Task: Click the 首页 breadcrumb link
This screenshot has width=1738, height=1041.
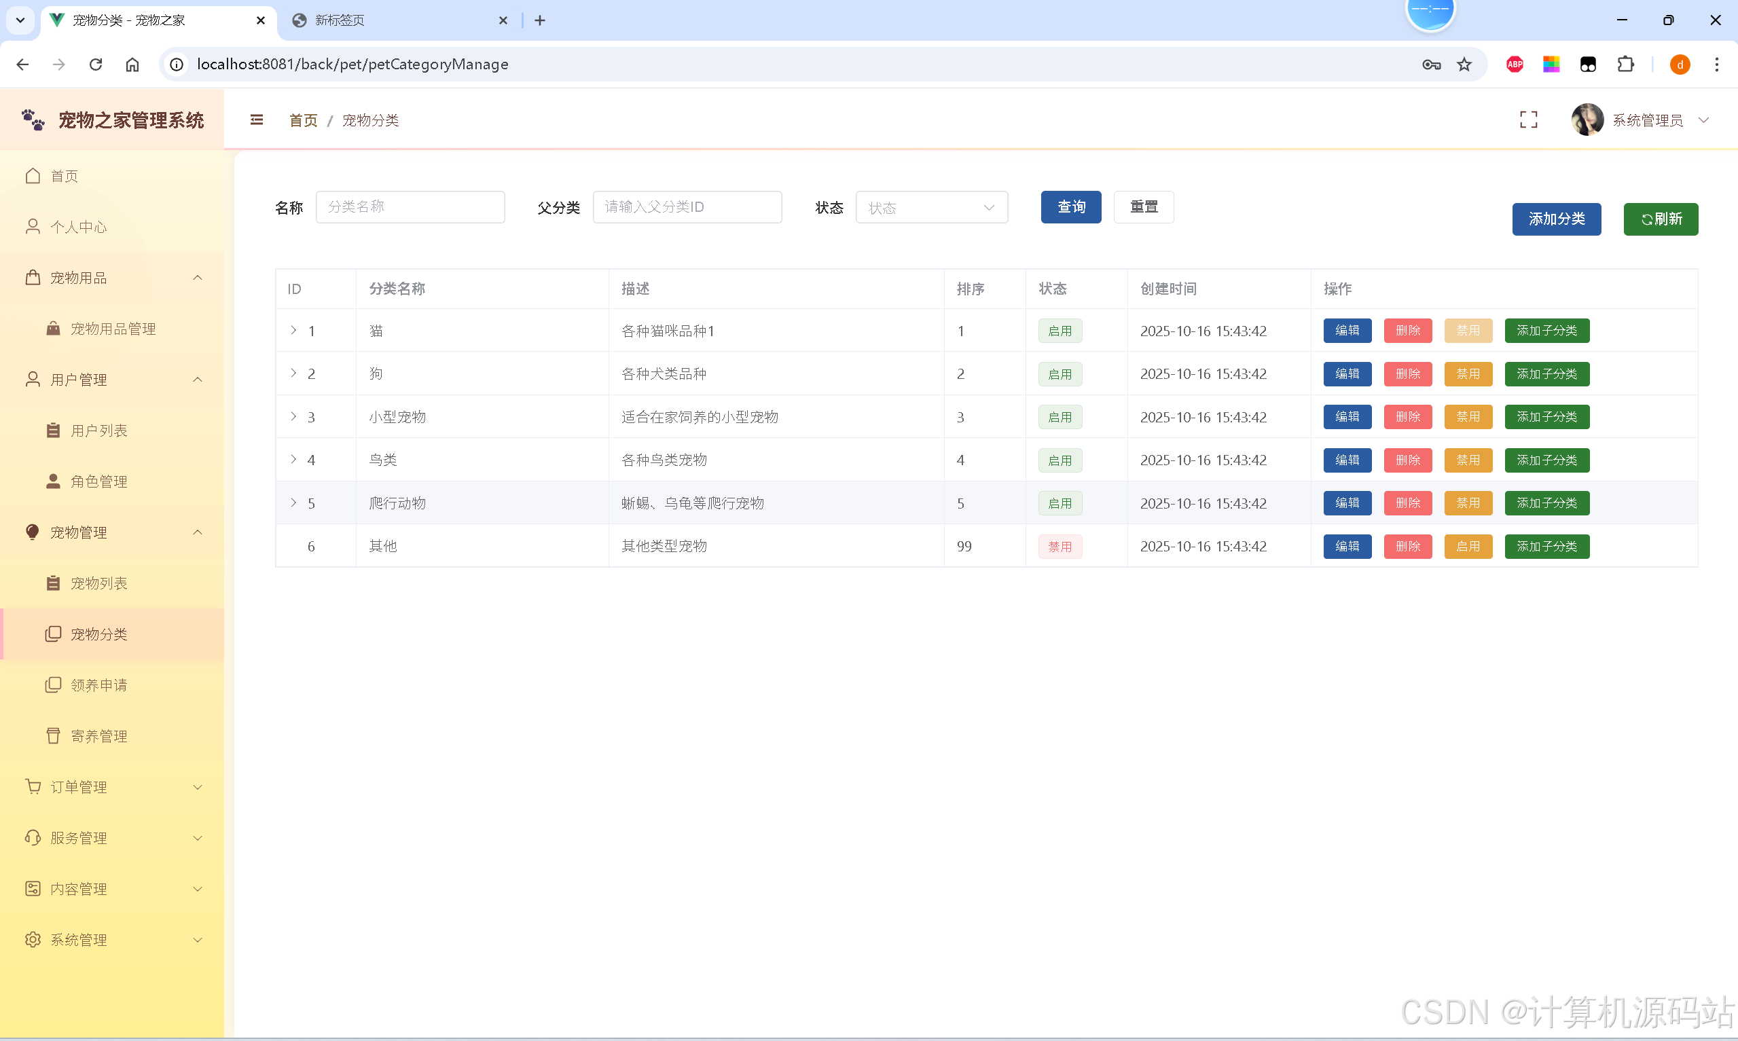Action: 303,120
